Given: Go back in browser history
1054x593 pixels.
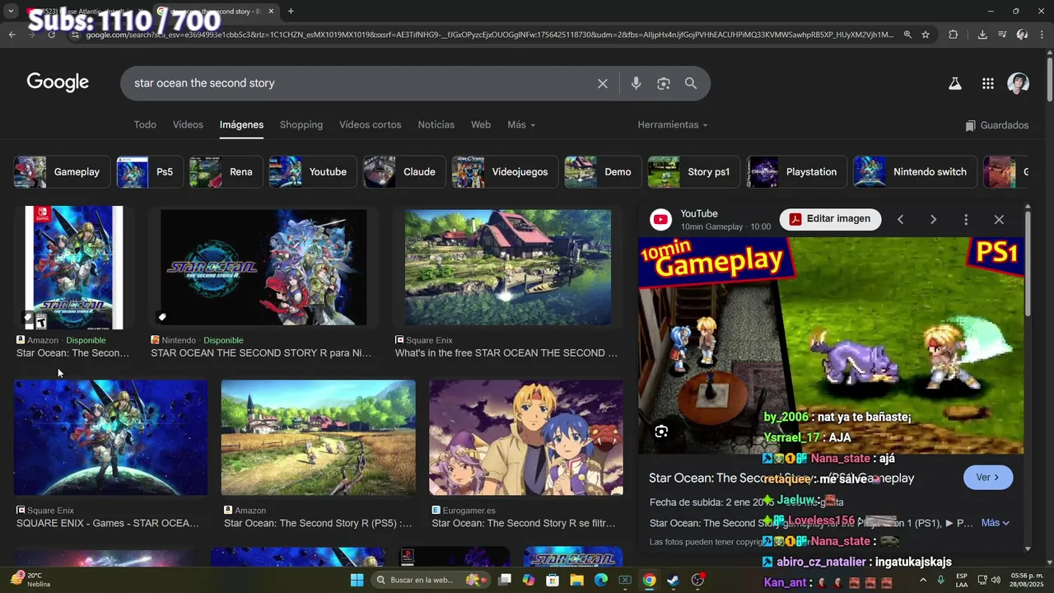Looking at the screenshot, I should point(12,35).
